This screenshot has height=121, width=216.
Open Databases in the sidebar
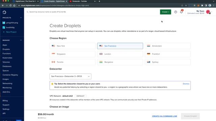[7, 66]
